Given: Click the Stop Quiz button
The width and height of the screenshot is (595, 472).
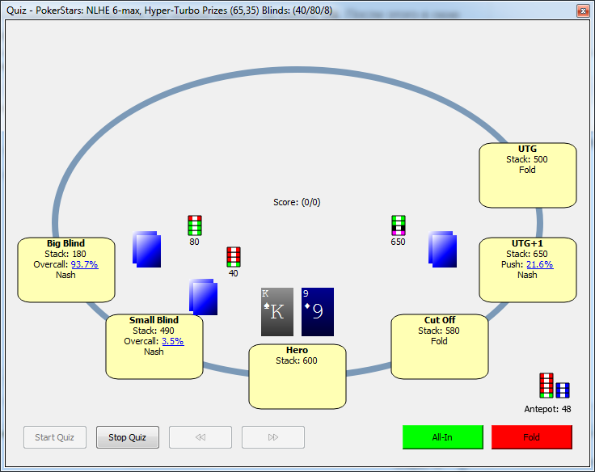Looking at the screenshot, I should tap(128, 437).
